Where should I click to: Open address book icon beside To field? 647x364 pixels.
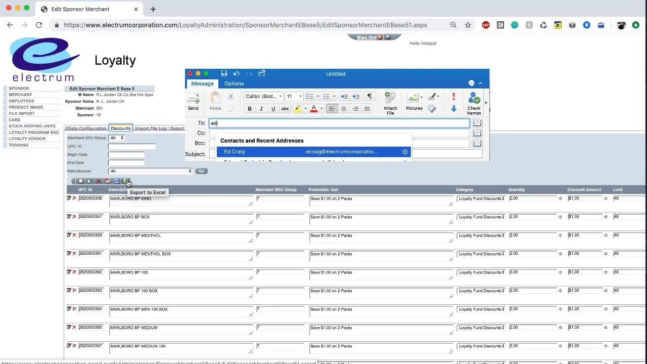[x=477, y=123]
